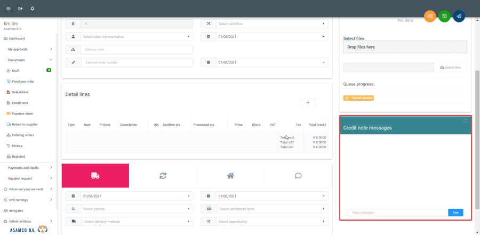Screen dimensions: 480x235
Task: Expand the Documents sidebar section
Action: click(29, 60)
